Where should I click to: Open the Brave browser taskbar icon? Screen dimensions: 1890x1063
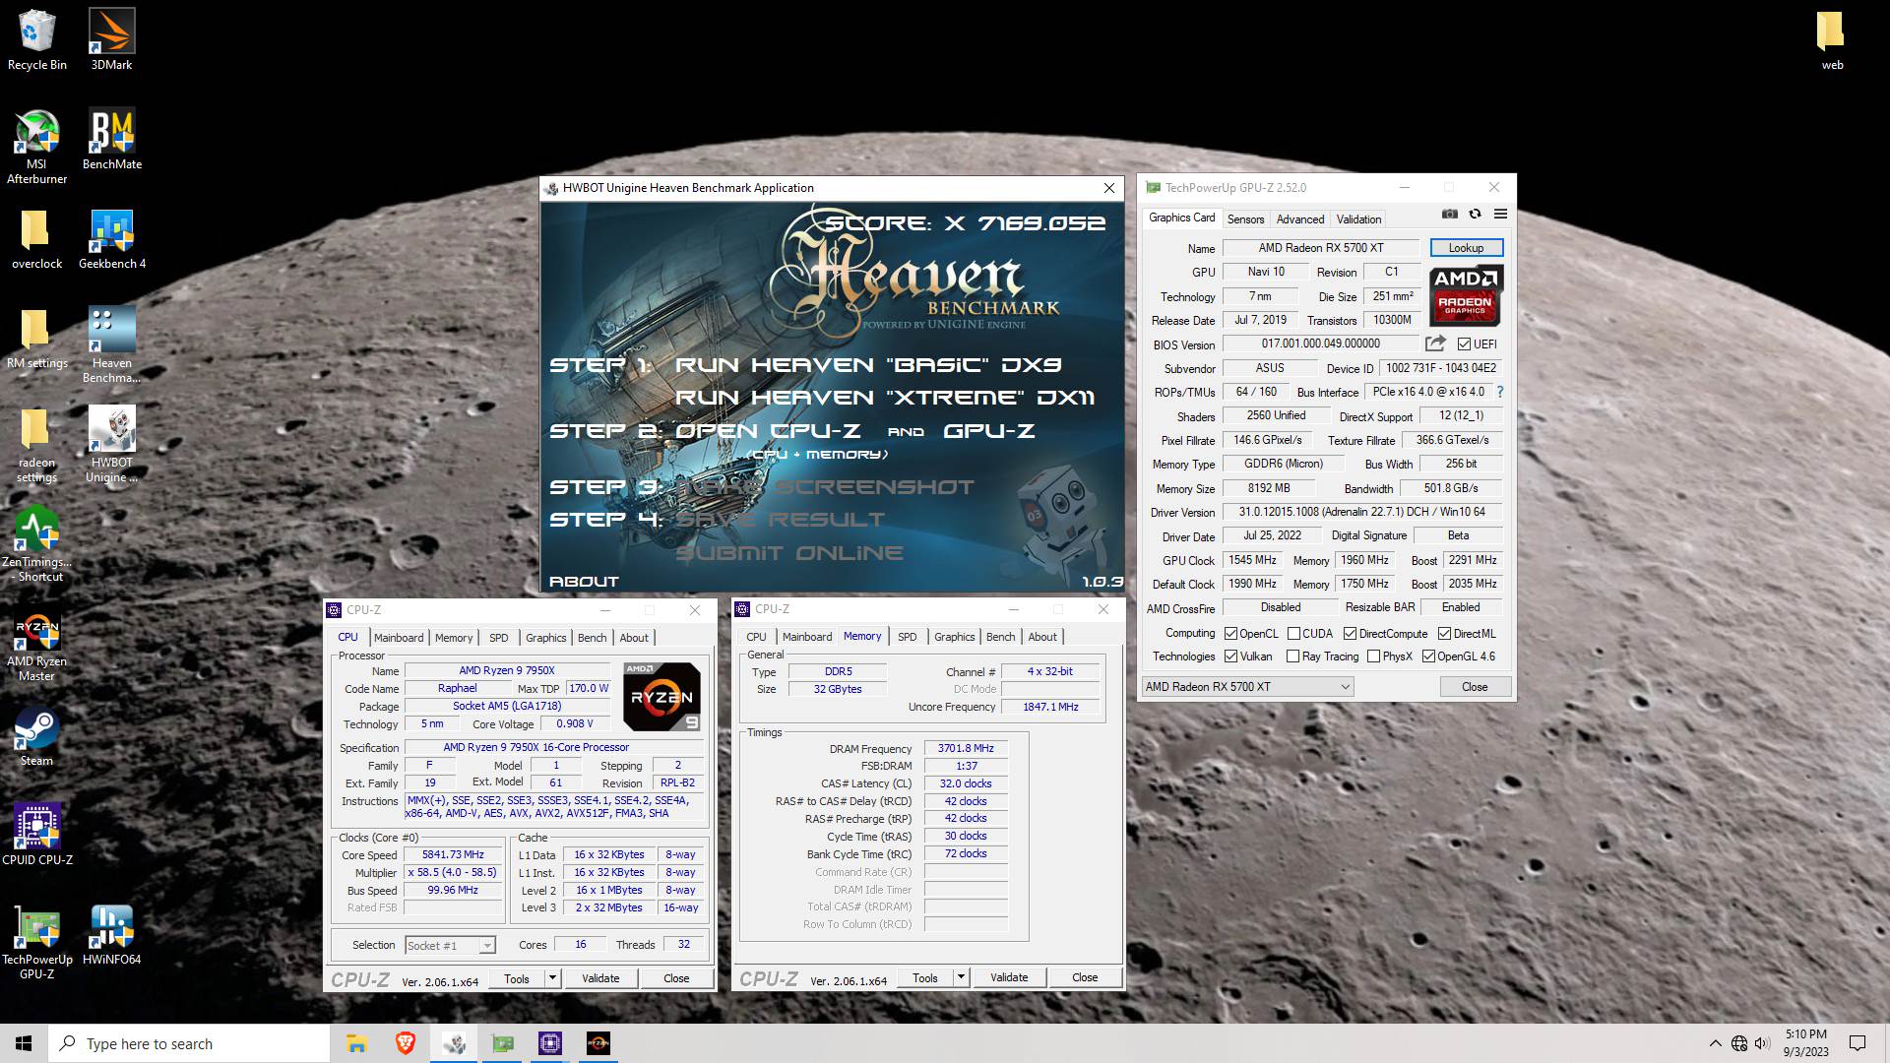405,1043
